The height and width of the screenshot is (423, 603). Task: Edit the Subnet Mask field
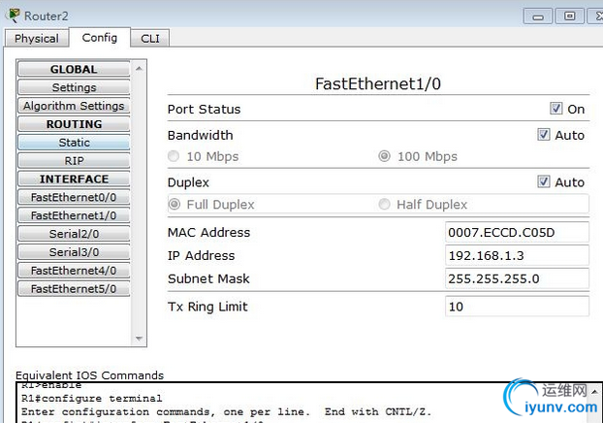[516, 278]
